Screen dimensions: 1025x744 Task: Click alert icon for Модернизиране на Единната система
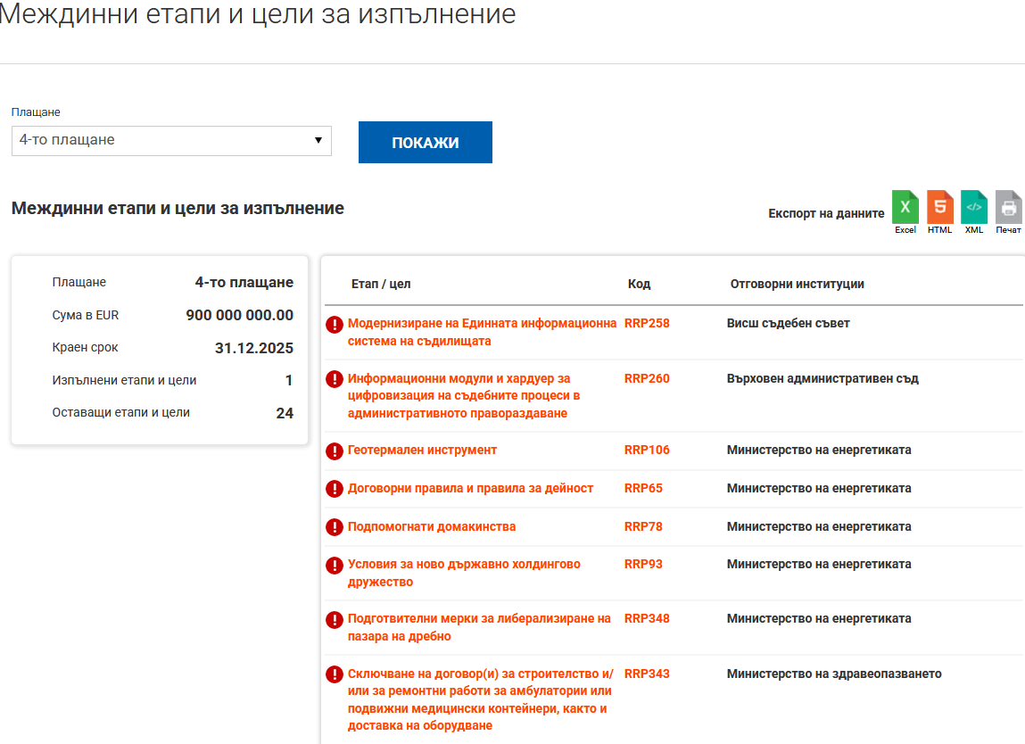click(x=335, y=324)
